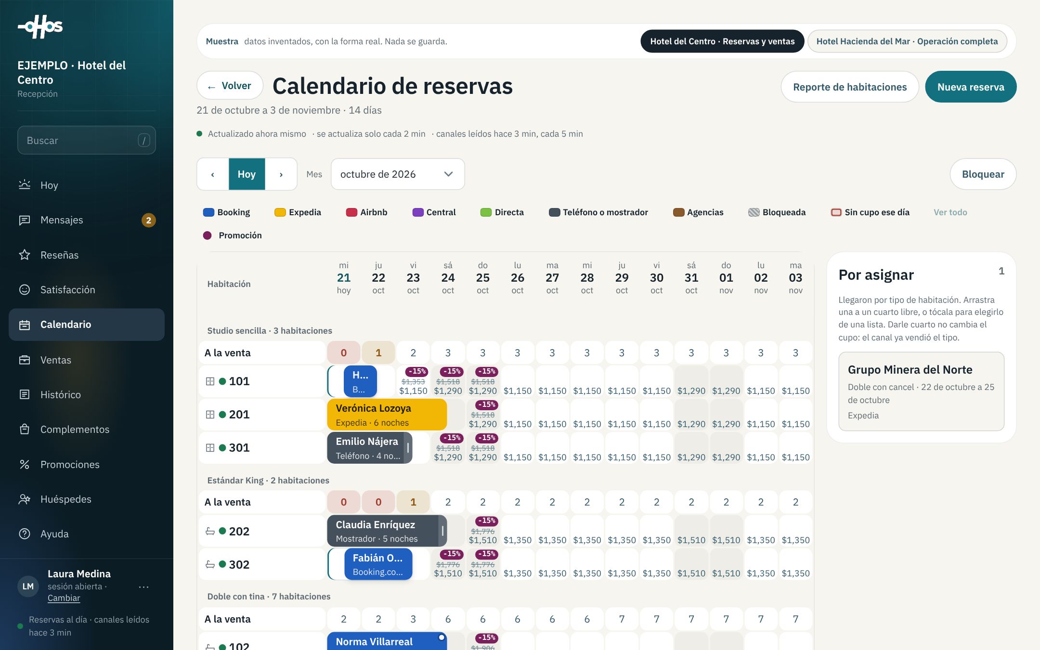Click the Calendario calendar icon
Image resolution: width=1040 pixels, height=650 pixels.
click(x=25, y=325)
